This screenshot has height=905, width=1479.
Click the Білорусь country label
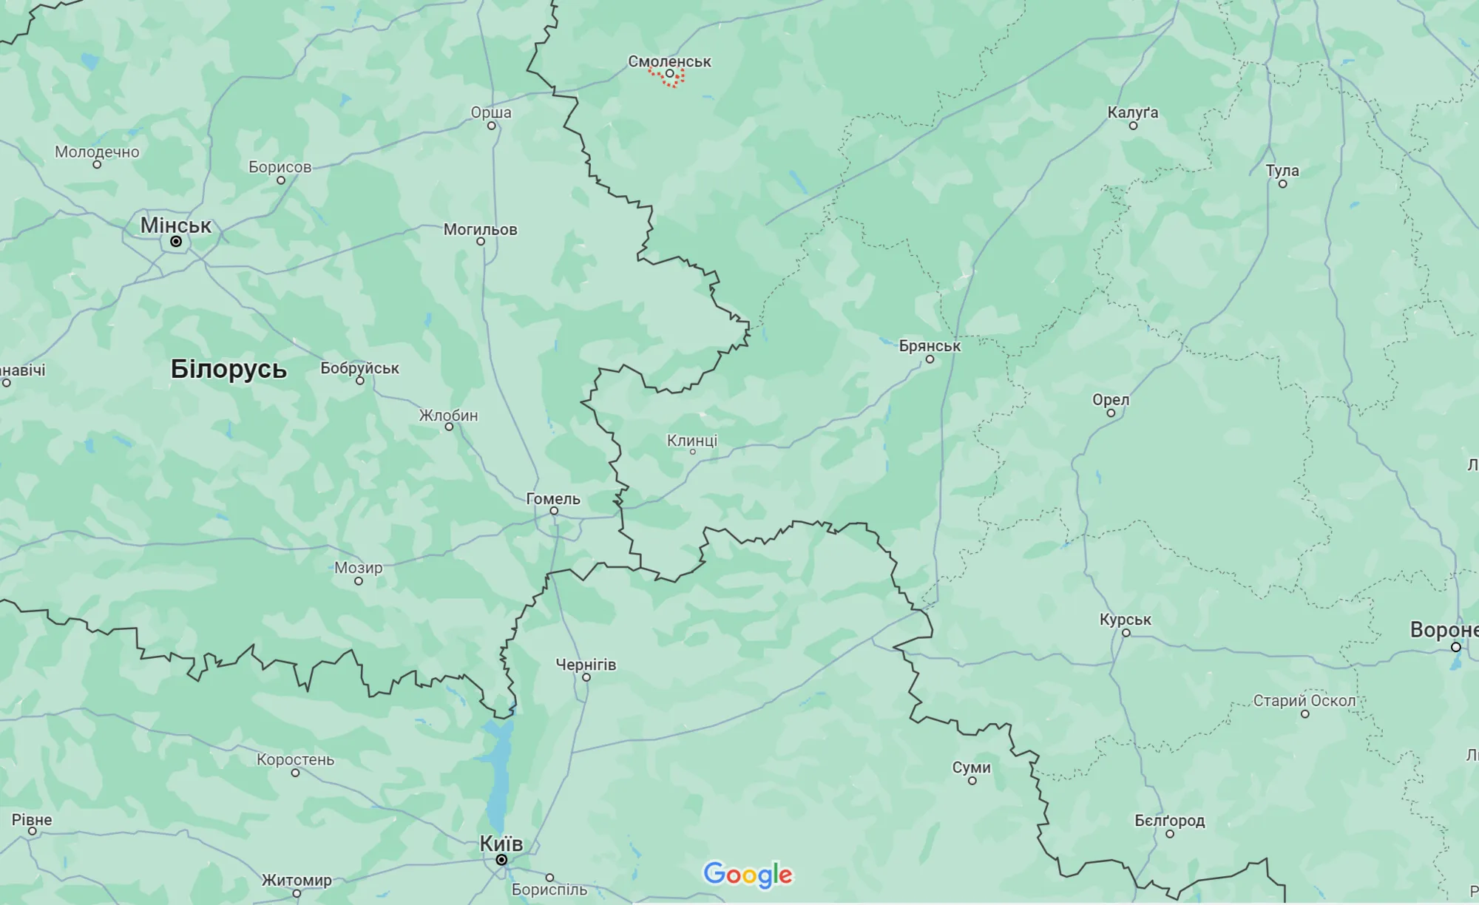coord(229,369)
